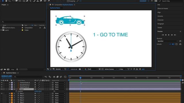The image size is (184, 103).
Task: Open the Active Camera dropdown
Action: tap(111, 69)
